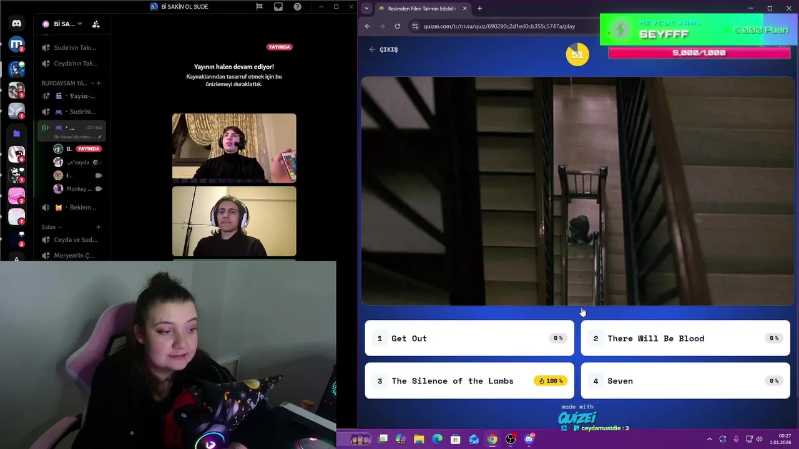Image resolution: width=799 pixels, height=449 pixels.
Task: Select the ceyda user in voice channel
Action: point(77,162)
